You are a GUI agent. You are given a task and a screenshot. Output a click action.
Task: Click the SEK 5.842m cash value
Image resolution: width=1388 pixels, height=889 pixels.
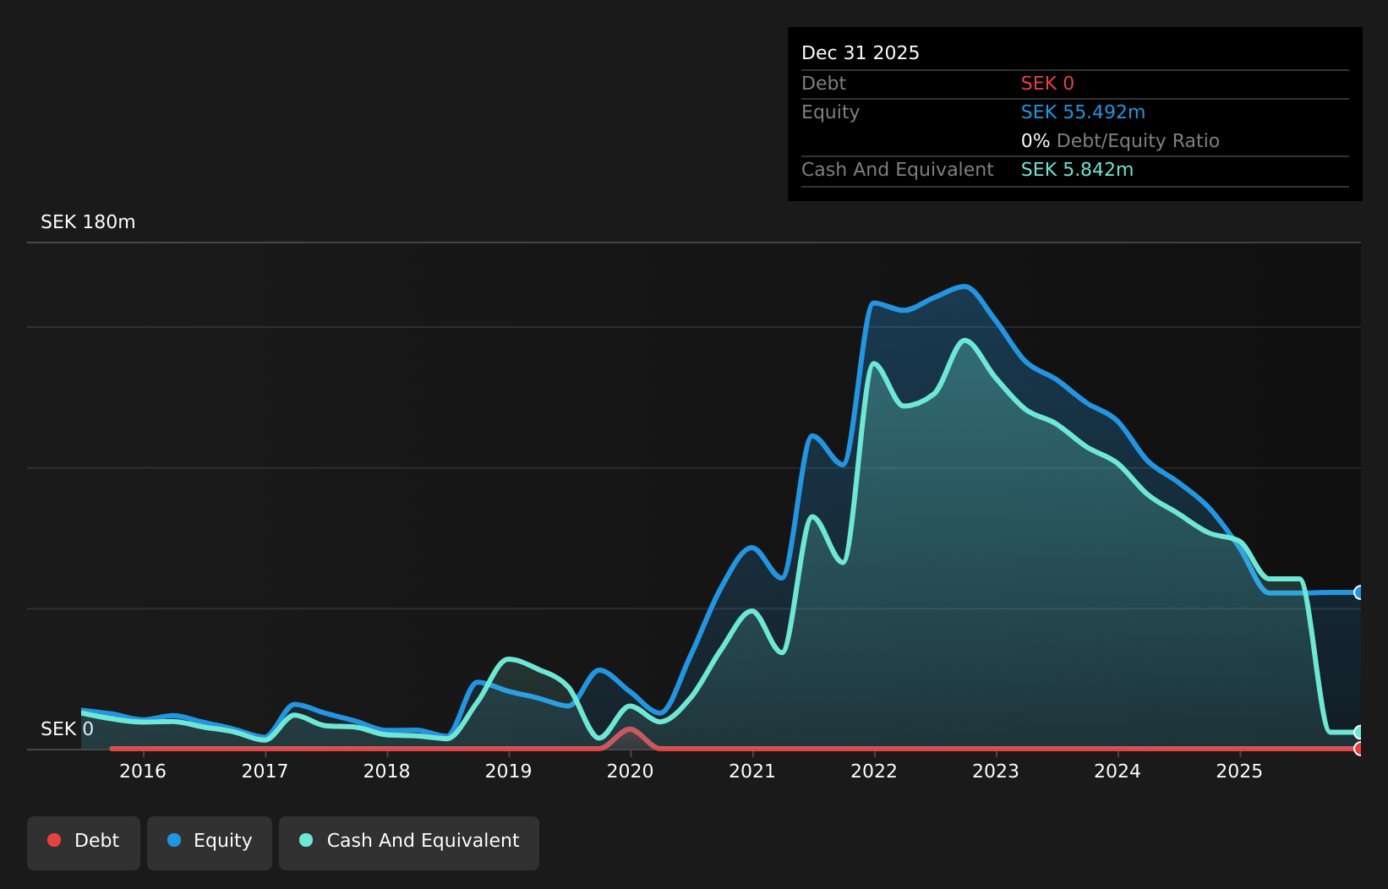click(x=1077, y=170)
